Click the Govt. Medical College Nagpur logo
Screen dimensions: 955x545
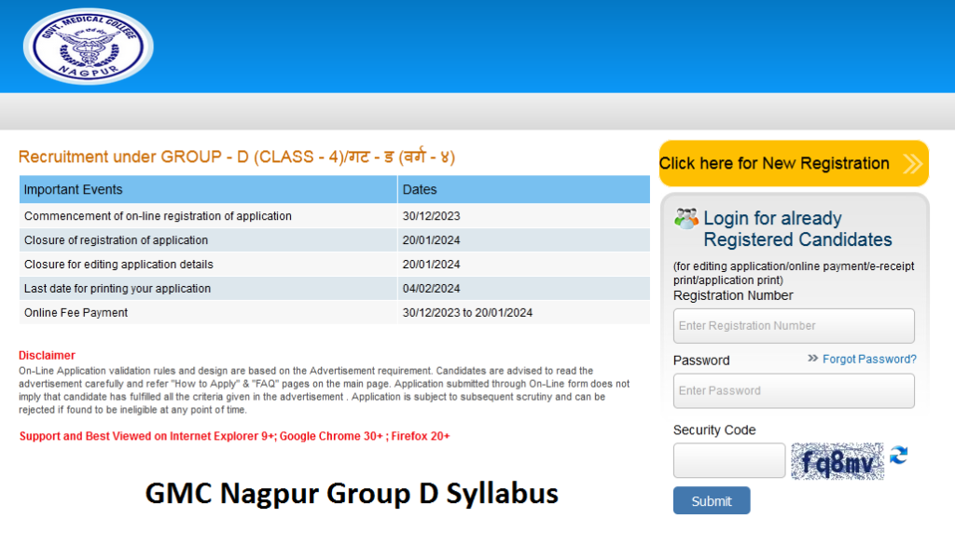(89, 47)
